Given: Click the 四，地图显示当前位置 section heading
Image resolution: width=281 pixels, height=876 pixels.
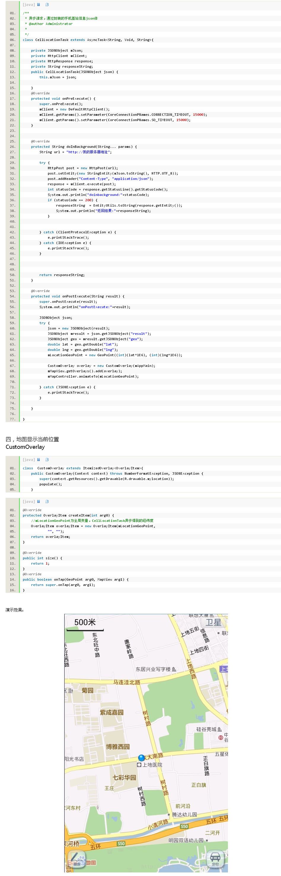Looking at the screenshot, I should [32, 439].
